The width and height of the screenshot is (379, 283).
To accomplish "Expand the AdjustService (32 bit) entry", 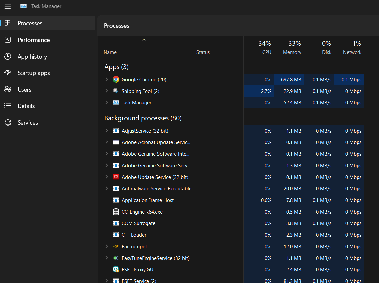I will pos(107,131).
